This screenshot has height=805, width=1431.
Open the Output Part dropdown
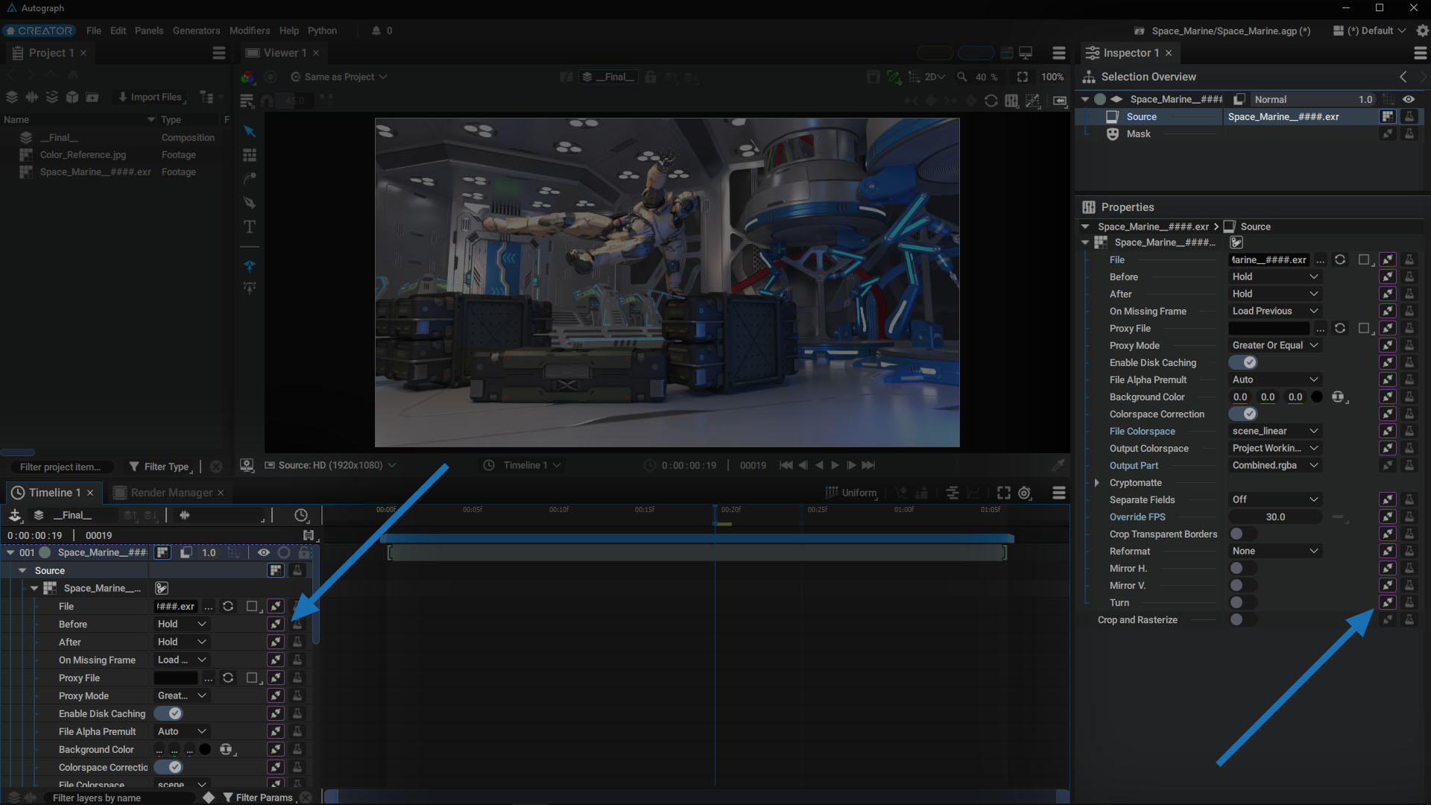coord(1274,465)
